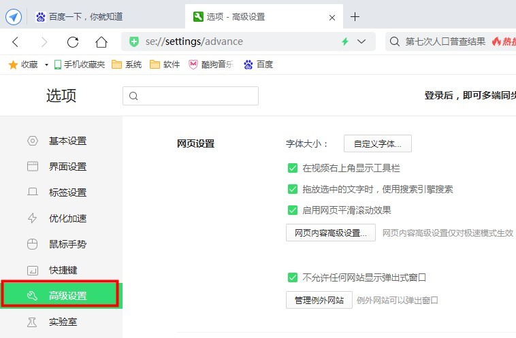This screenshot has width=516, height=338.
Task: Open 快捷键 in the sidebar
Action: [x=61, y=270]
